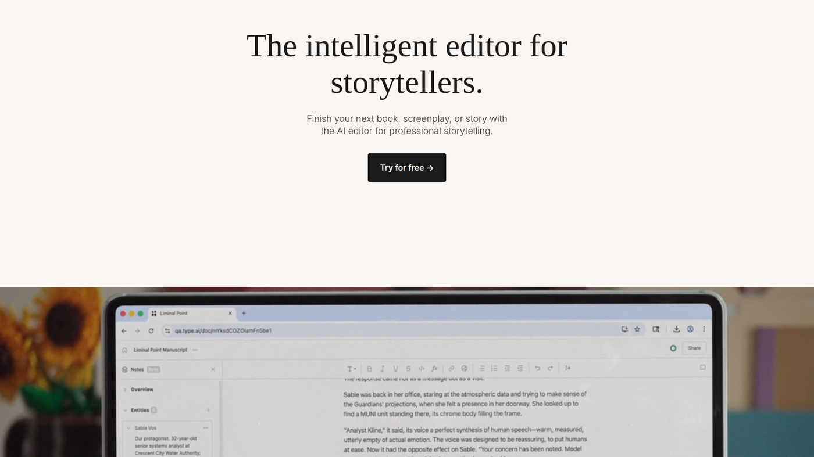Close the Notes side panel
Image resolution: width=814 pixels, height=457 pixels.
point(213,369)
